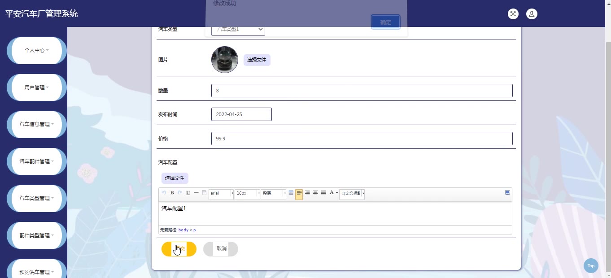The width and height of the screenshot is (611, 278).
Task: Justify the text in the editor
Action: [323, 193]
